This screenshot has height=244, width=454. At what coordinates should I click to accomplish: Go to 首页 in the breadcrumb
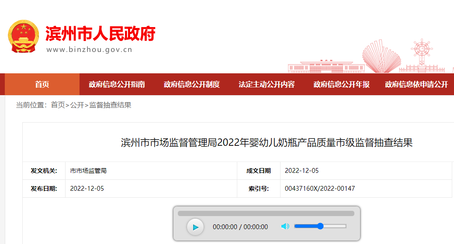pos(58,105)
